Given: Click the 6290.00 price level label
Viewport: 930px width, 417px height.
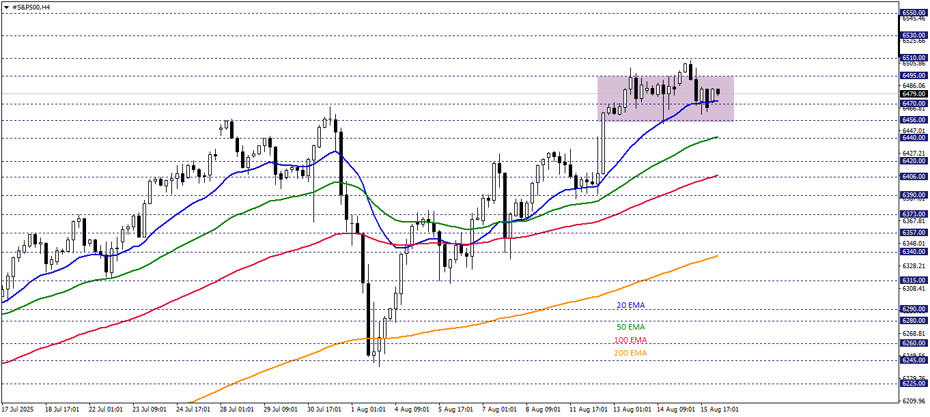Looking at the screenshot, I should [914, 308].
